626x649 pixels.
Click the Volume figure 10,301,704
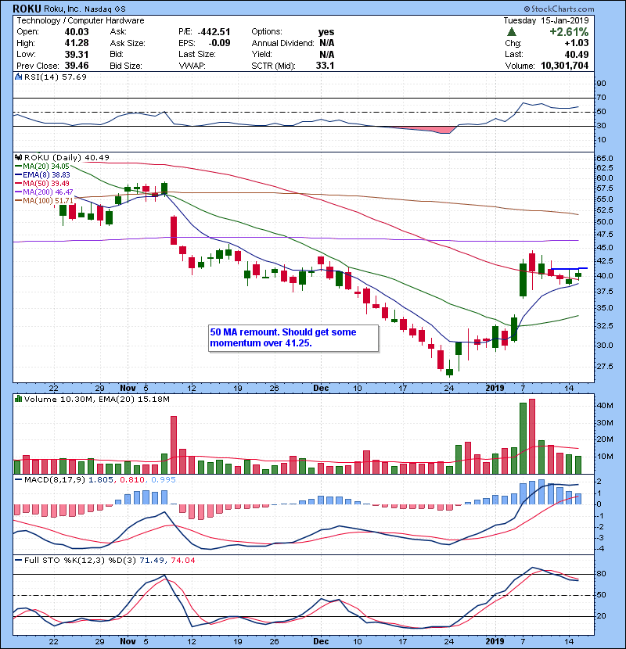565,66
